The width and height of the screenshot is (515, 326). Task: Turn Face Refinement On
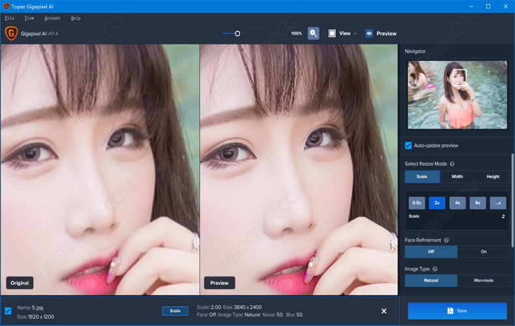tap(484, 252)
